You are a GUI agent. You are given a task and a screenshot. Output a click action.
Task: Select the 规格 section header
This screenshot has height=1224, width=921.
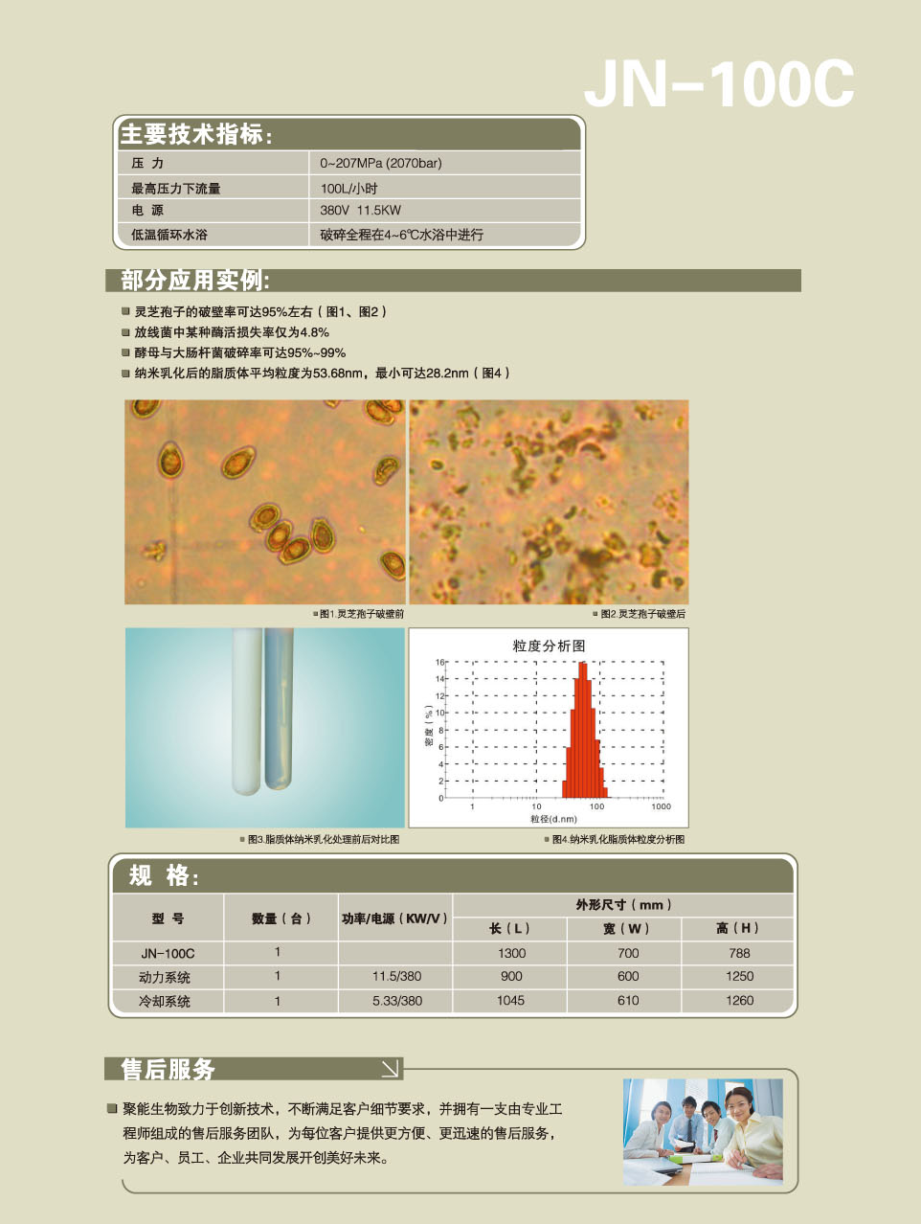click(164, 875)
